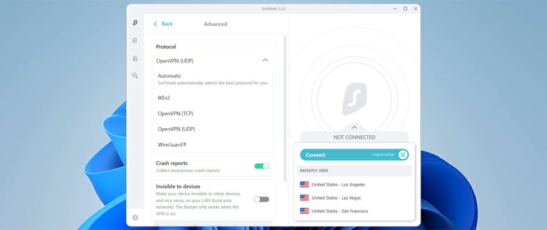The width and height of the screenshot is (547, 230).
Task: Close the Surfshark window
Action: tap(416, 9)
